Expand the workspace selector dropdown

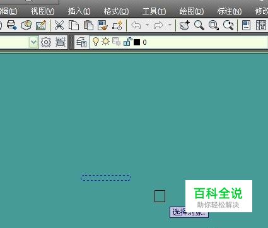pyautogui.click(x=33, y=42)
